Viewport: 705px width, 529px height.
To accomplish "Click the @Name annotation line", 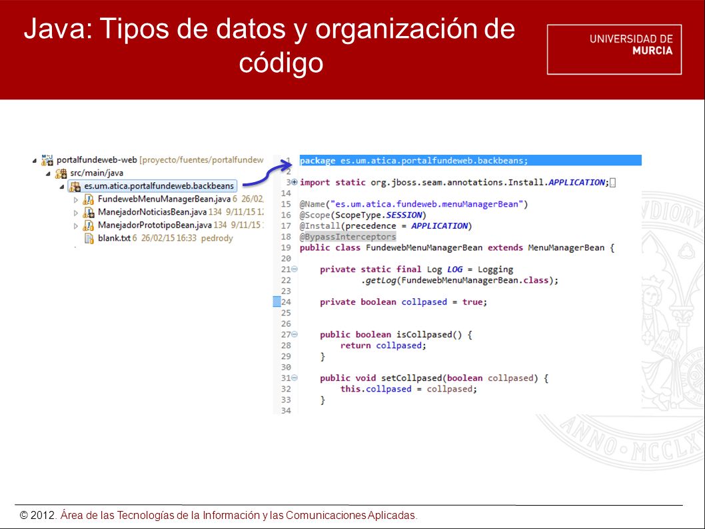I will pos(414,204).
